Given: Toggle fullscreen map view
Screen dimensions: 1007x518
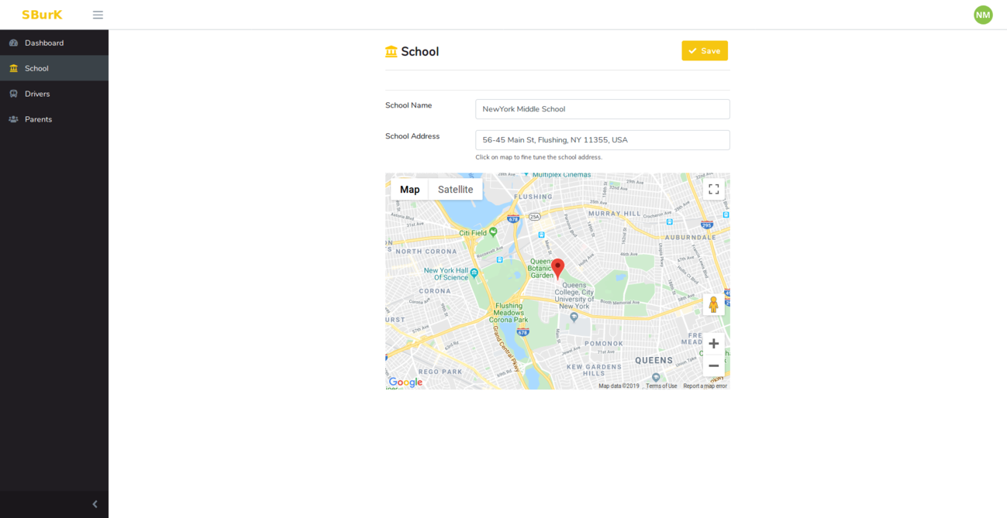Looking at the screenshot, I should 714,189.
